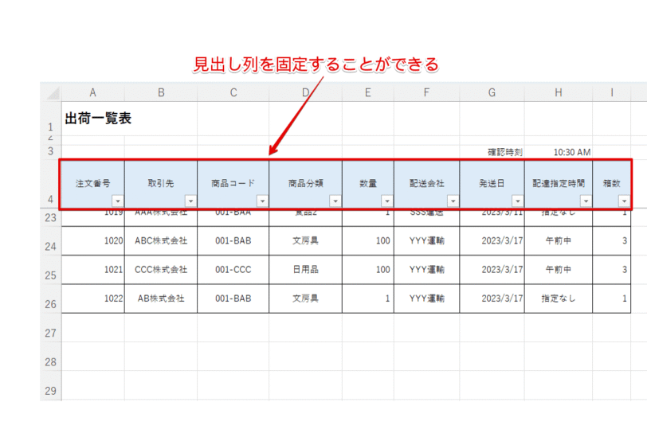This screenshot has width=647, height=441.
Task: Click order number 1022 cell
Action: [x=93, y=299]
